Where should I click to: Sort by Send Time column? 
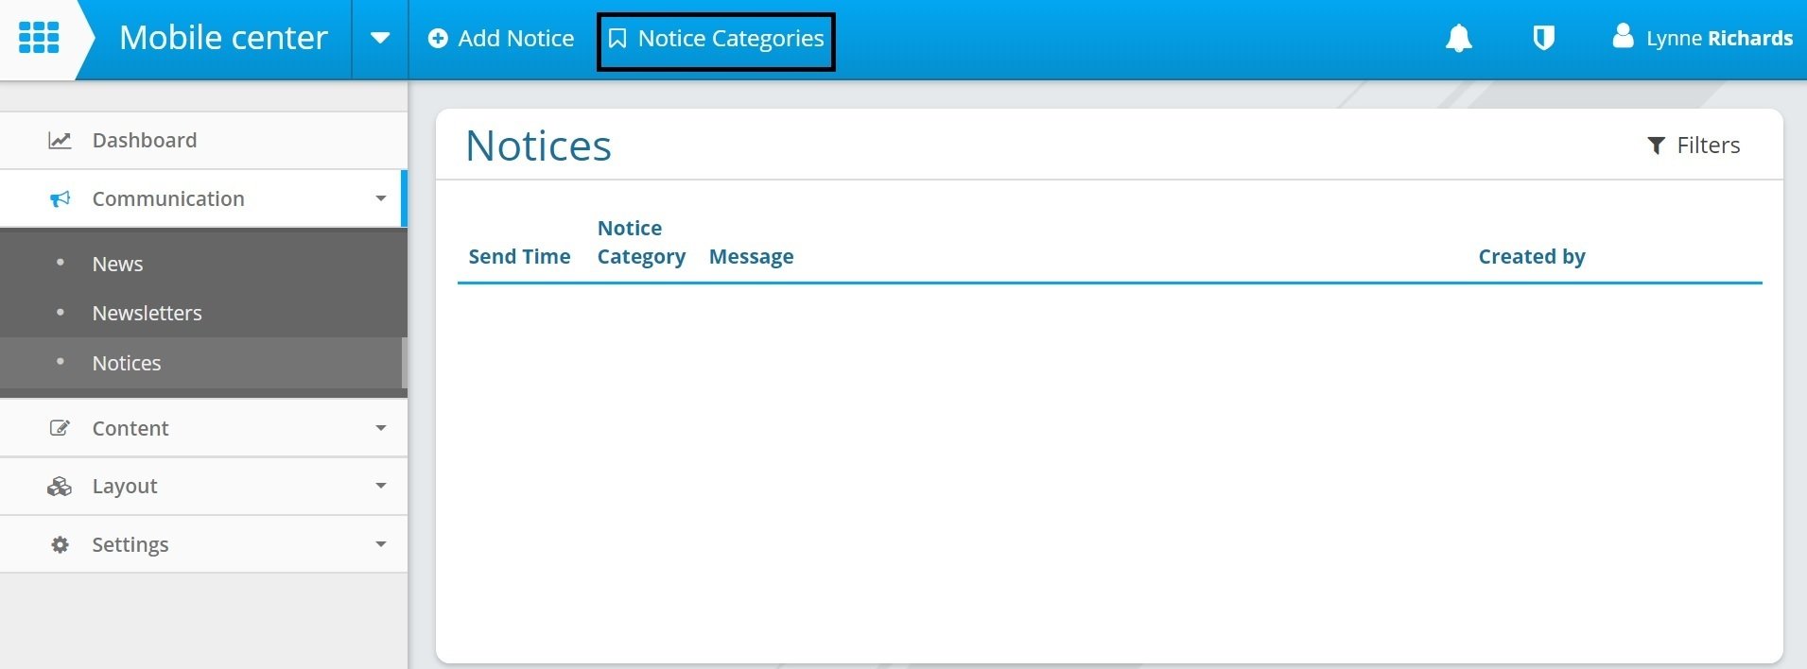[519, 256]
